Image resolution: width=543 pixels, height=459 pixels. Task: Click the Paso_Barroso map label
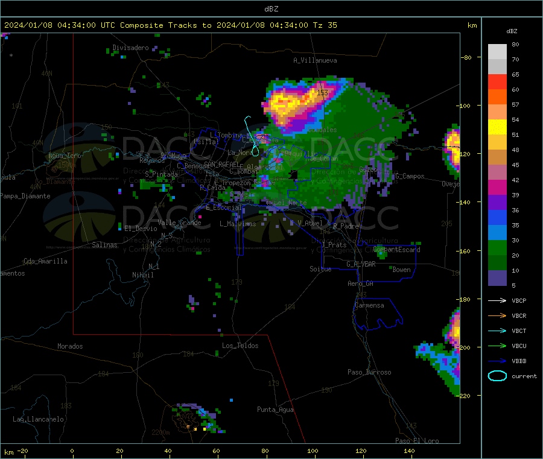[369, 372]
